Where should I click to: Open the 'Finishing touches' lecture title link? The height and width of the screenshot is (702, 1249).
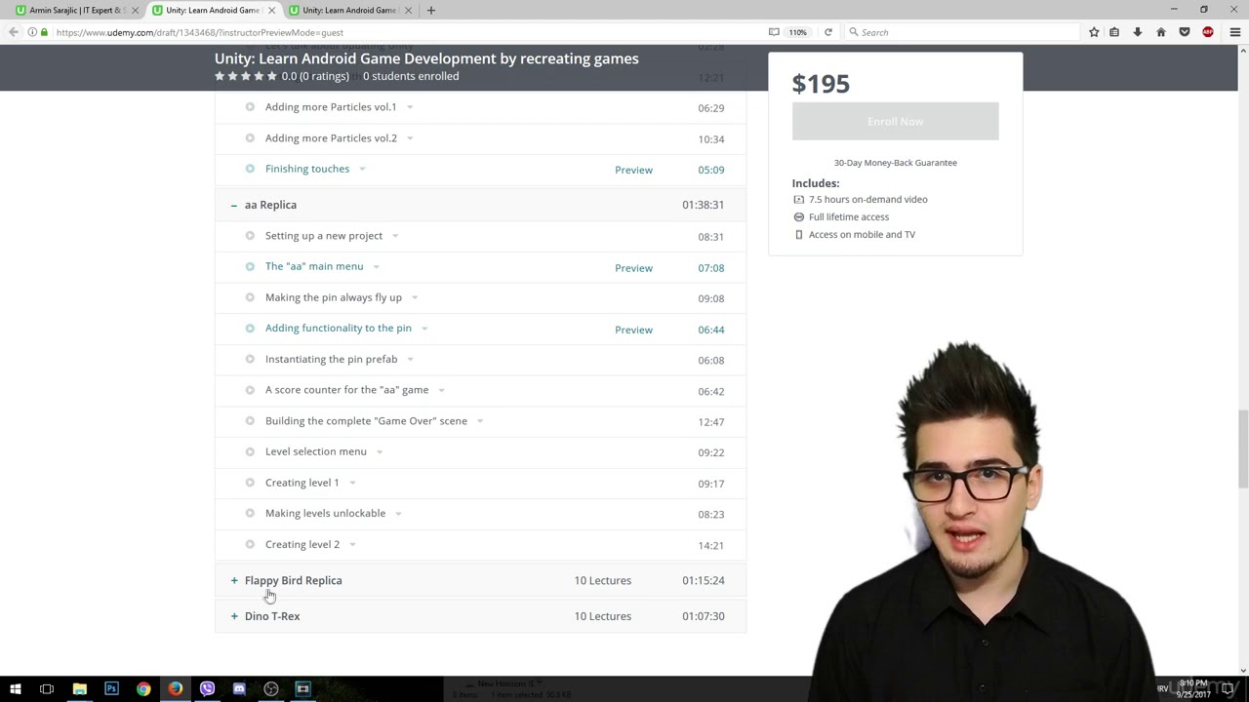pos(307,169)
